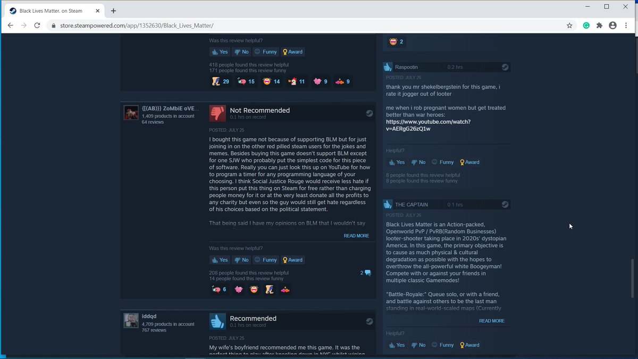
Task: Vote No on ZoMbiE oVE's review
Action: coord(241,260)
